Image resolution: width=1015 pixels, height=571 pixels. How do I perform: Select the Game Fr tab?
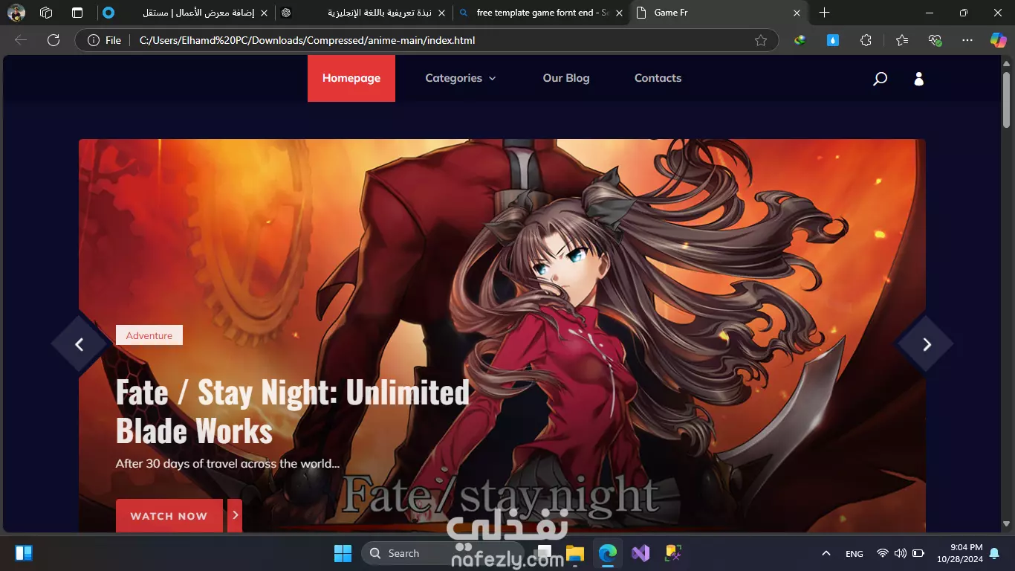point(717,13)
